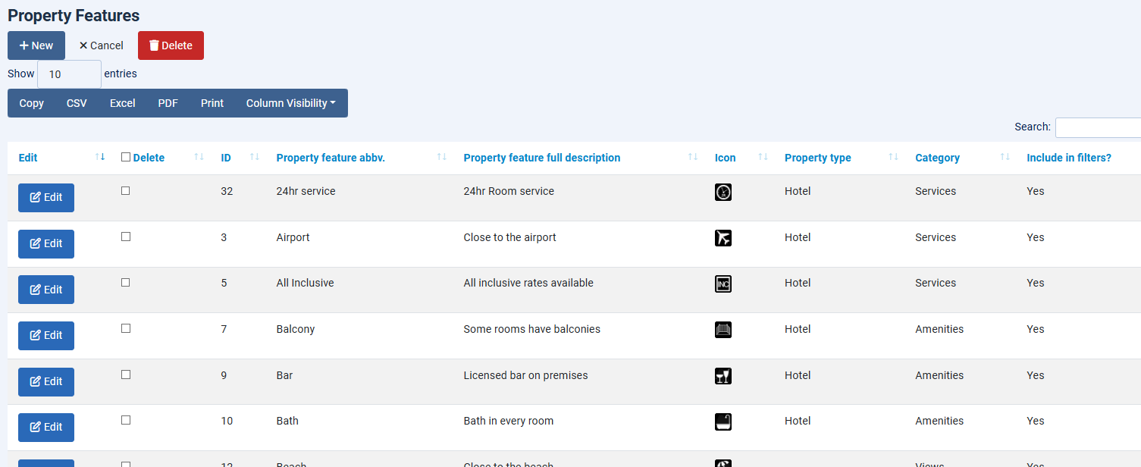Viewport: 1141px width, 467px height.
Task: Check delete box for Bar row
Action: [x=126, y=375]
